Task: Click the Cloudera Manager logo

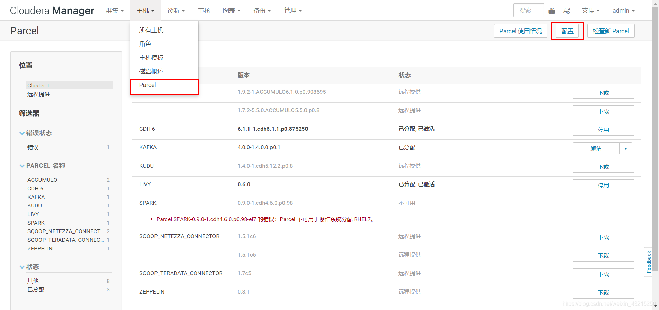Action: click(52, 11)
